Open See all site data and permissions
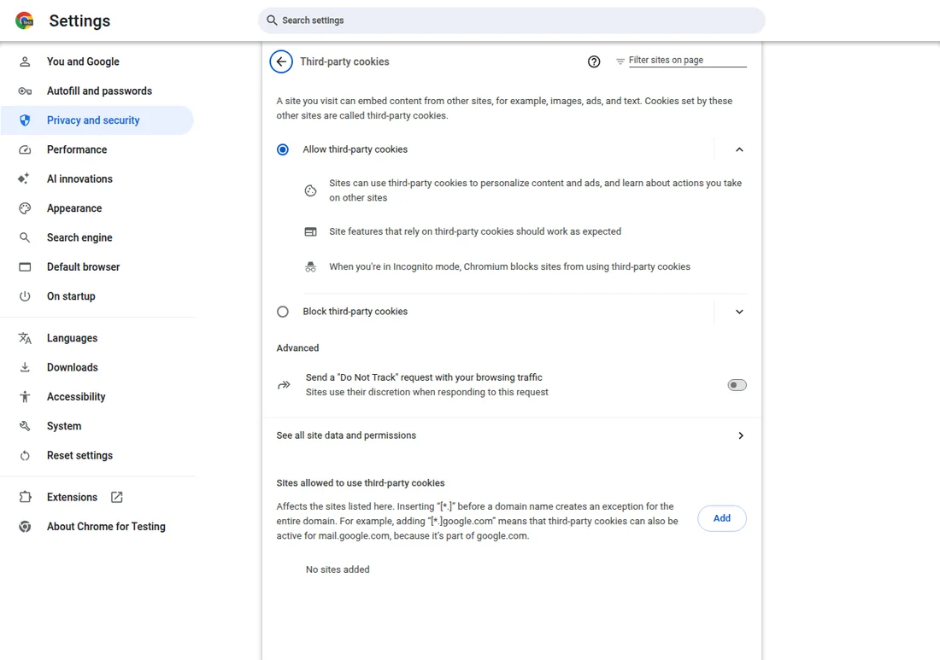 coord(512,435)
